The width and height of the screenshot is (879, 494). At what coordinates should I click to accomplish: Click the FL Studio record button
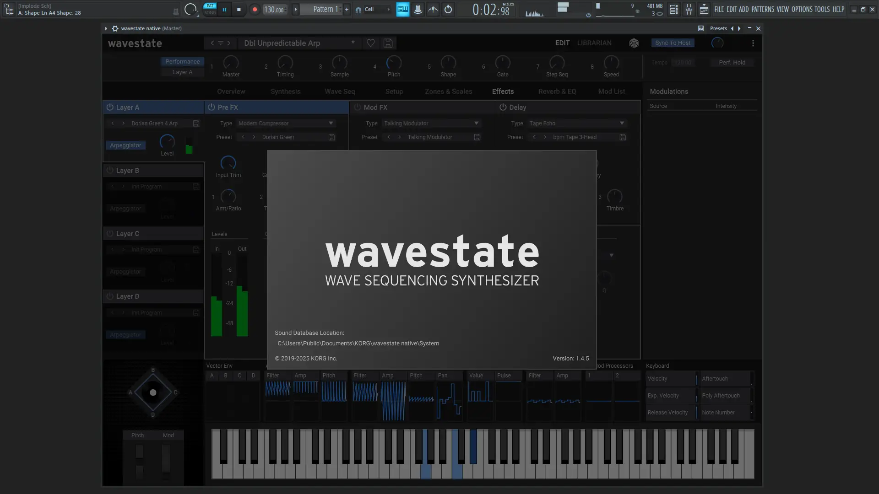pos(255,9)
